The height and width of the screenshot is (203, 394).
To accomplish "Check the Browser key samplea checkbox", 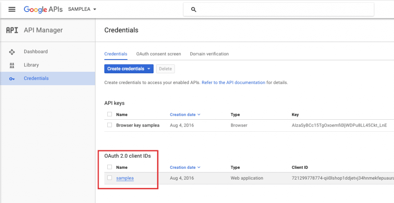I will (x=110, y=125).
